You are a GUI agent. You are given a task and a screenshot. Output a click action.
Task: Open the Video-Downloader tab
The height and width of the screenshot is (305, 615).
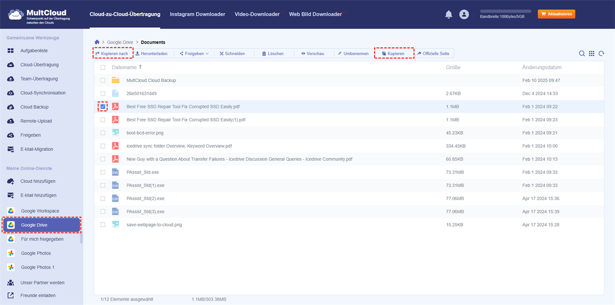[257, 14]
